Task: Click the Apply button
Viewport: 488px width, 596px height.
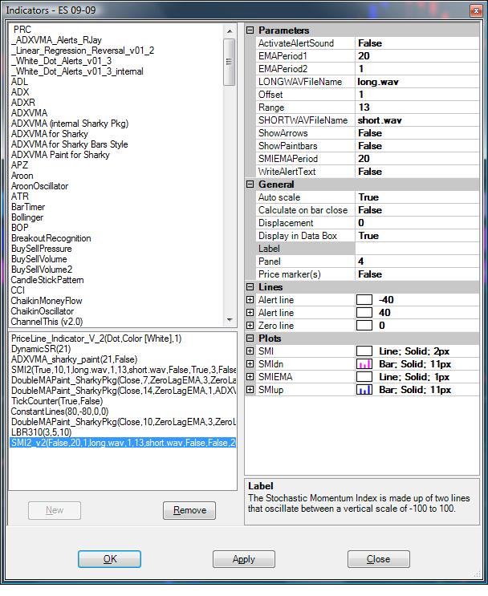Action: 244,559
